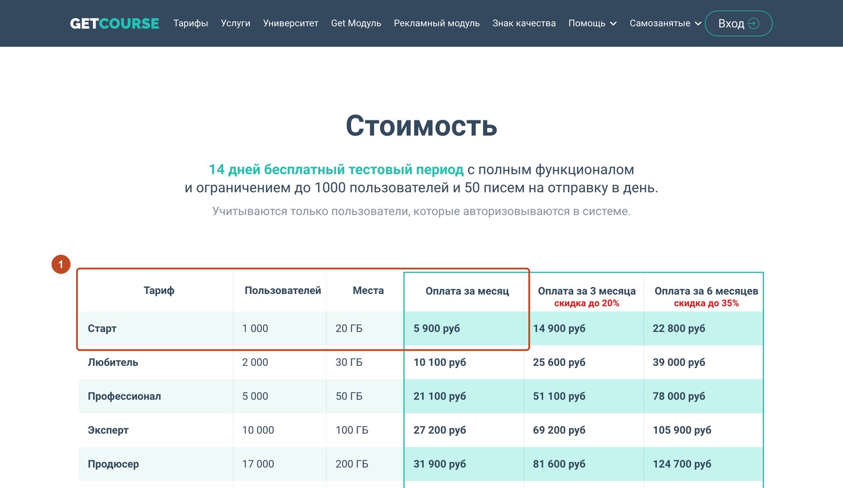Viewport: 843px width, 488px height.
Task: Open the Услуги menu item
Action: pos(235,23)
